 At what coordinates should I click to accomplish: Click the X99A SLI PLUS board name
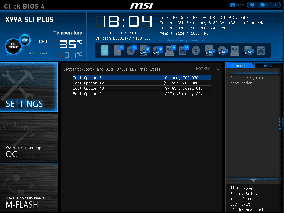point(29,20)
